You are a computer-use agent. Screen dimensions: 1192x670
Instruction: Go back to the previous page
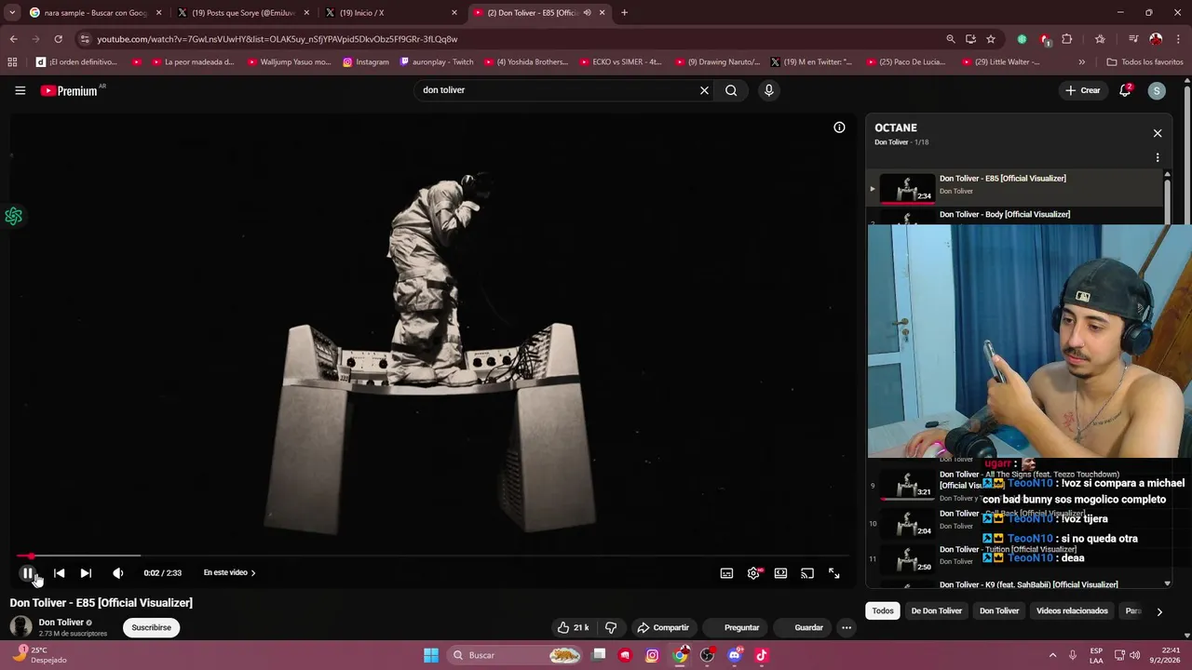(x=13, y=39)
